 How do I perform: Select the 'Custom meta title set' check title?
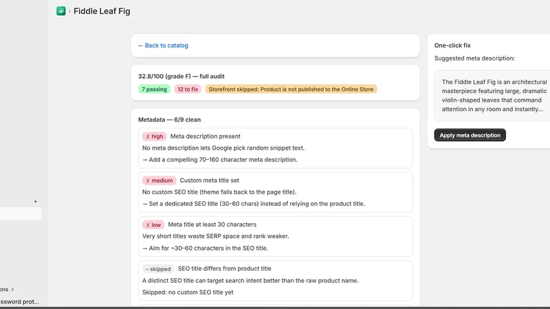click(210, 181)
